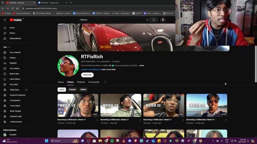Open the YouTube hamburger guide menu

click(x=5, y=20)
